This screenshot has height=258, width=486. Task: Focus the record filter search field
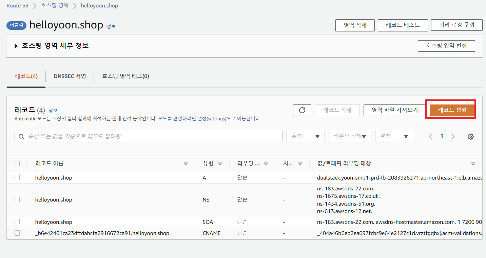tap(149, 137)
